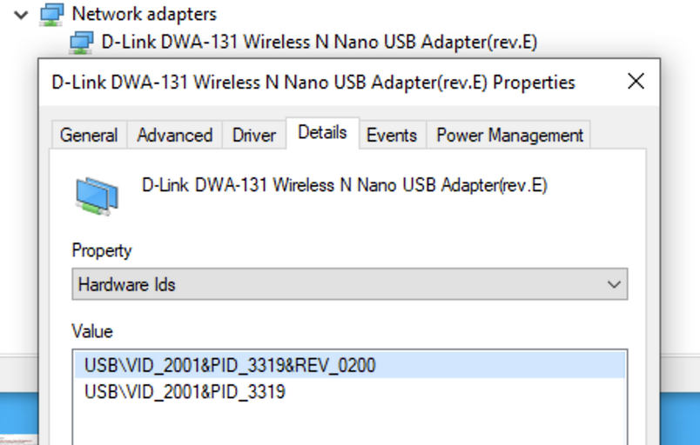This screenshot has height=445, width=700.
Task: Select the Details tab
Action: coord(322,133)
